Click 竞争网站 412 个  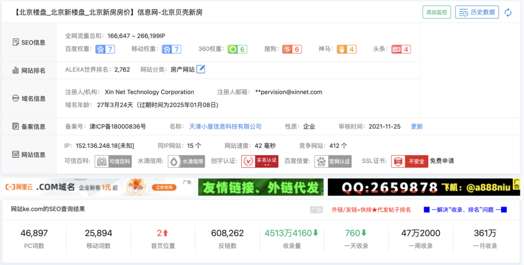tap(338, 146)
